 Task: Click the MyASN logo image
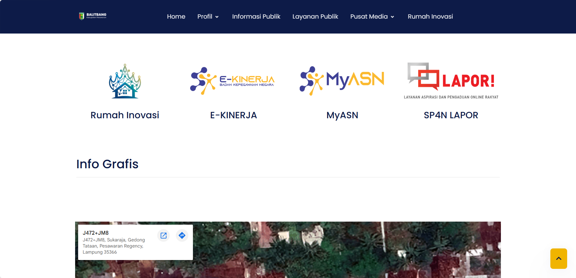[342, 81]
